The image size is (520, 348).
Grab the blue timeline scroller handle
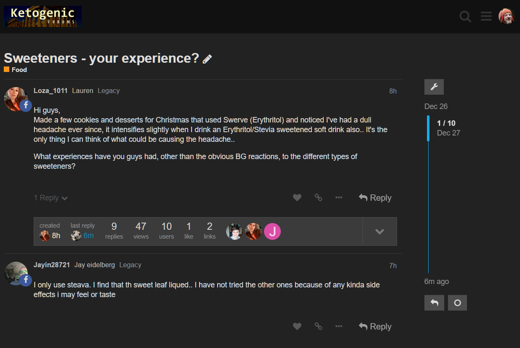(x=428, y=128)
